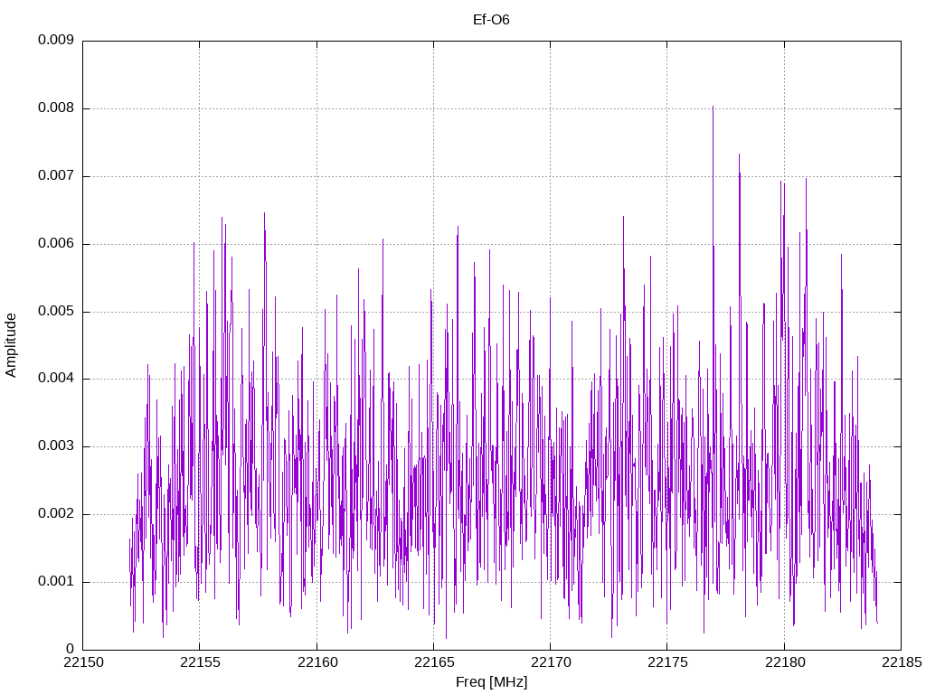
Task: Click the 0.001 y-axis tick label
Action: click(x=56, y=581)
